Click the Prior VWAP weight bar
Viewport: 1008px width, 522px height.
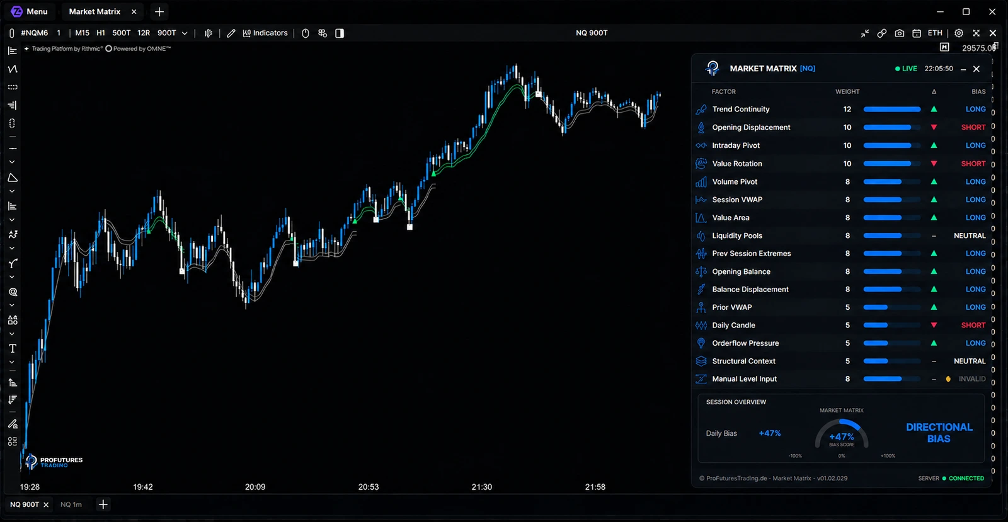[x=892, y=307]
